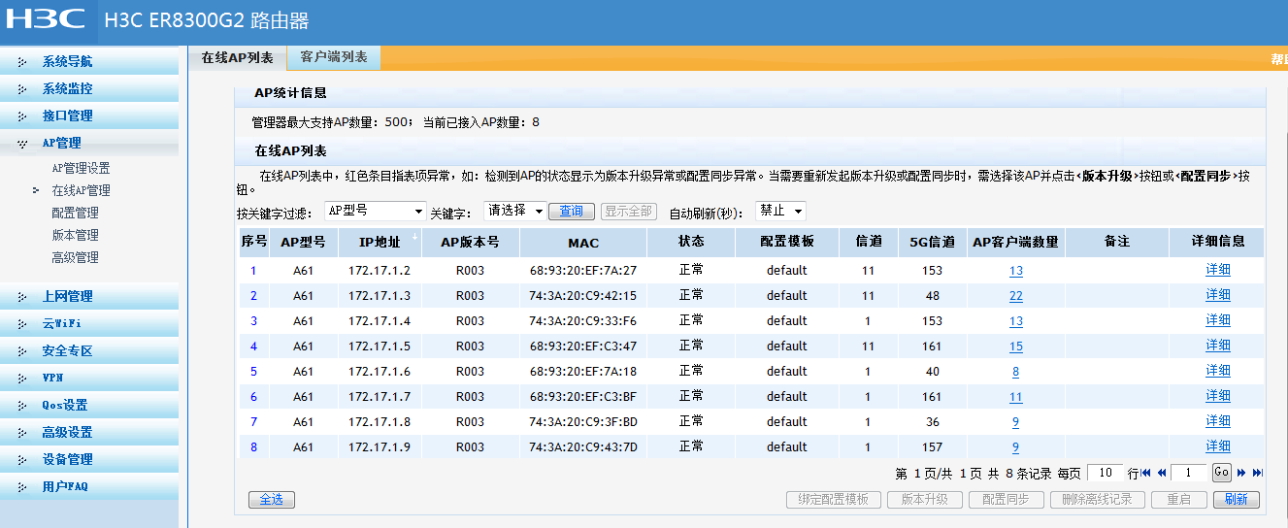1288x528 pixels.
Task: Open 详细 link for AP 172.17.1.2
Action: [x=1217, y=270]
